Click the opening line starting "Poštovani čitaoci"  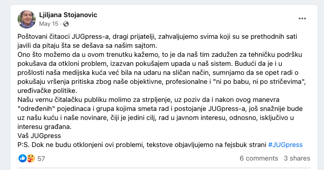point(157,41)
